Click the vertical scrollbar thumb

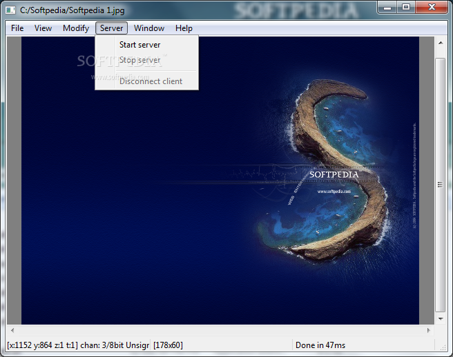pos(441,185)
